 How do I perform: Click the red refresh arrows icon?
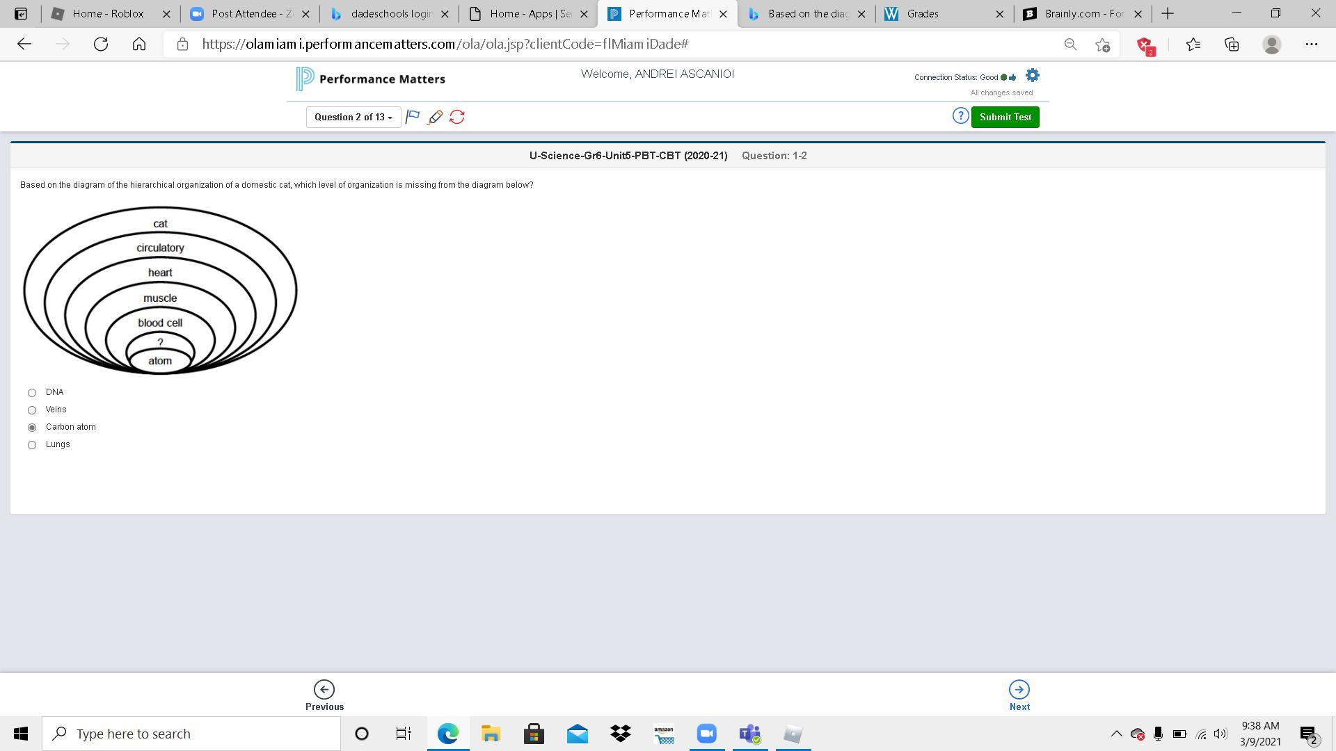click(457, 117)
